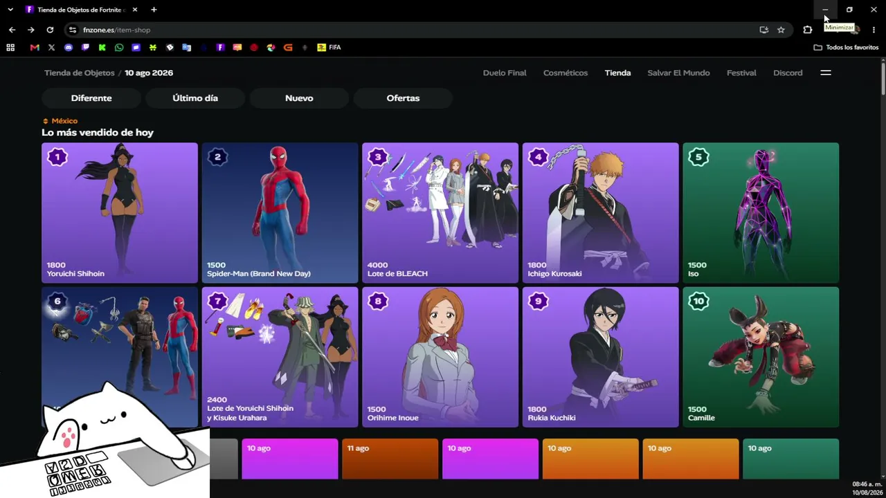The height and width of the screenshot is (498, 886).
Task: Reload the fnzone.es page
Action: pyautogui.click(x=50, y=30)
